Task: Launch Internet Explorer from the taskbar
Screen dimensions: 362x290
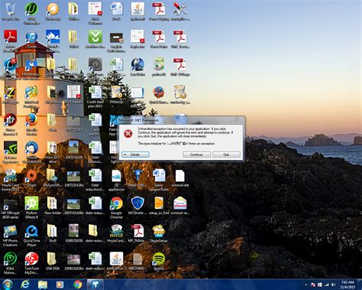Action: [25, 284]
